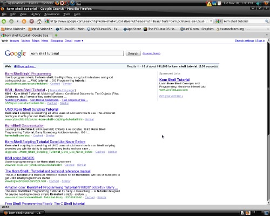270x216 pixels.
Task: Open UNIX Korn Shell Scripting Tutorial result
Action: 32,109
